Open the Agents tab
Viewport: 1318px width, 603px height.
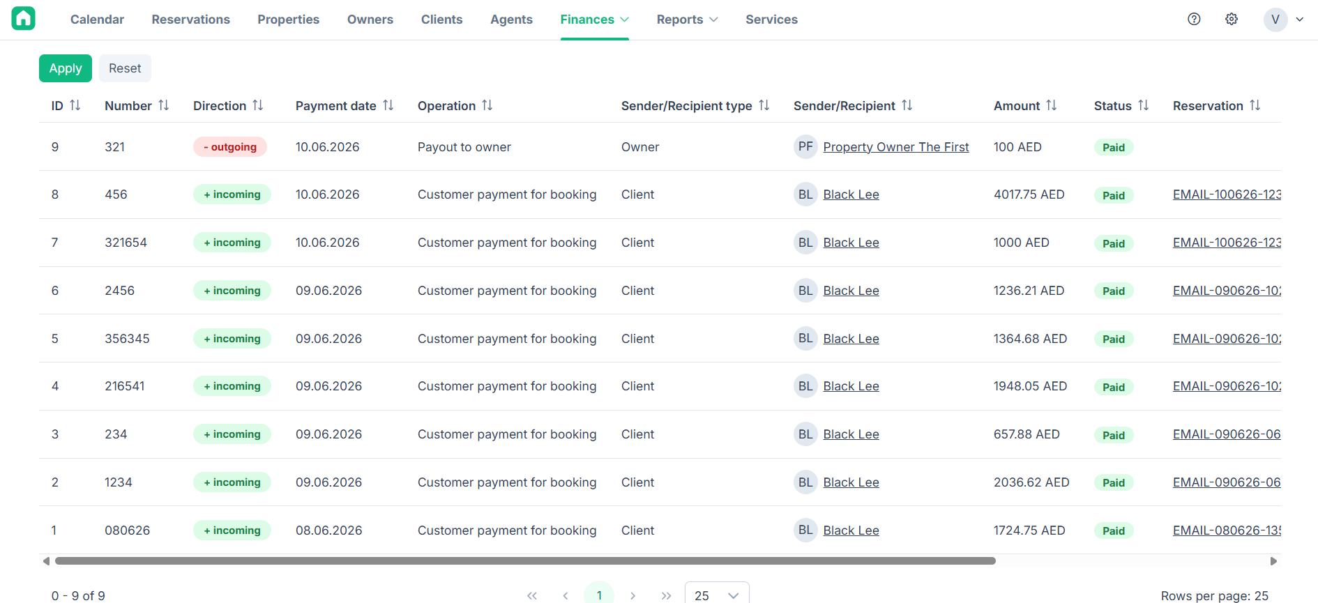(x=511, y=20)
